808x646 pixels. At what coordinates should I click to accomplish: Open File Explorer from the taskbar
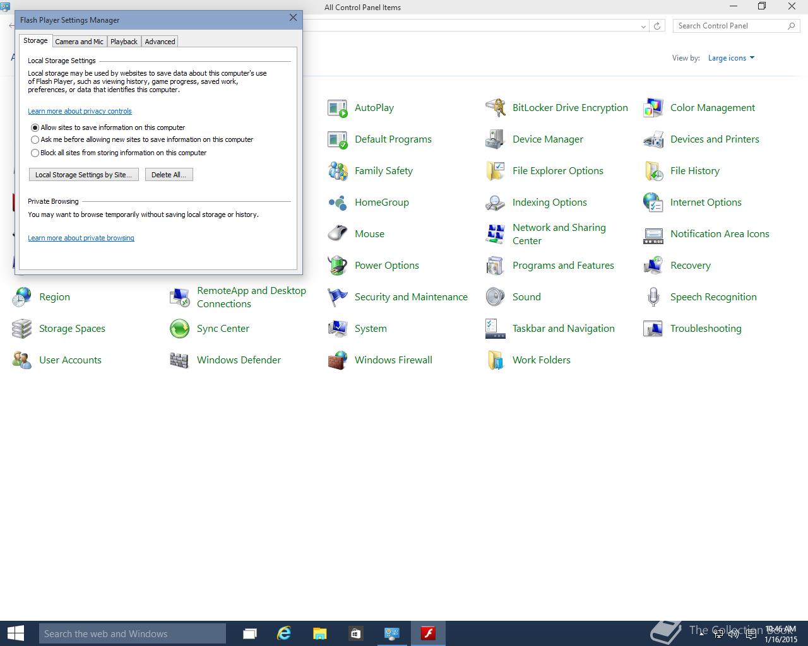[320, 633]
